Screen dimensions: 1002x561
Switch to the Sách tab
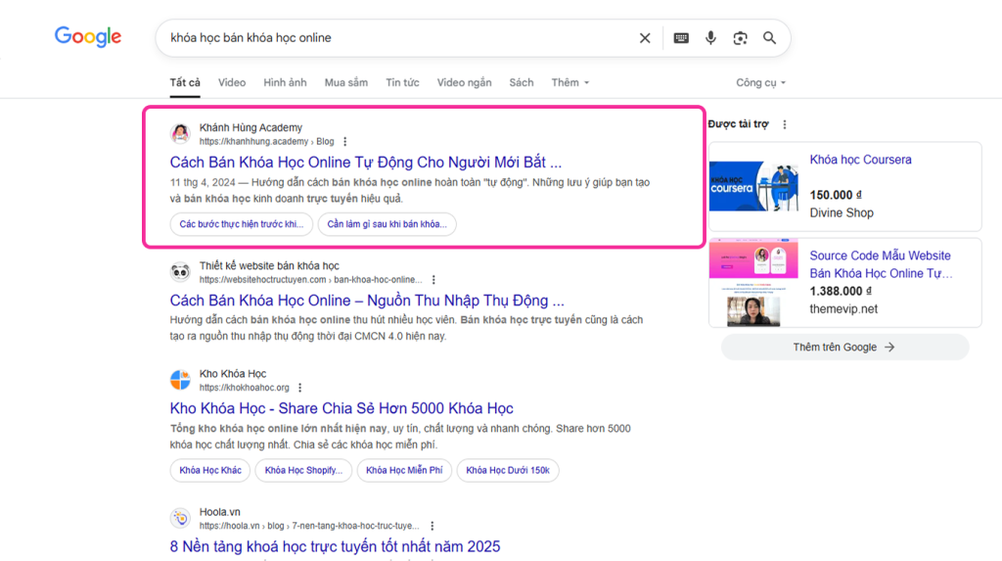[x=521, y=82]
